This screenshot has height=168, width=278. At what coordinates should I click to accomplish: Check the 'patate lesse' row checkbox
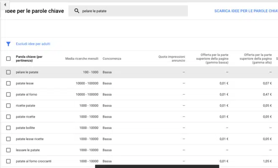coord(8,83)
